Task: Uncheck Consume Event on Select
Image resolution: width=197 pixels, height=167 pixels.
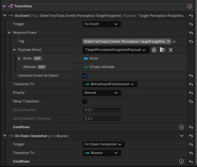Action: click(85, 76)
